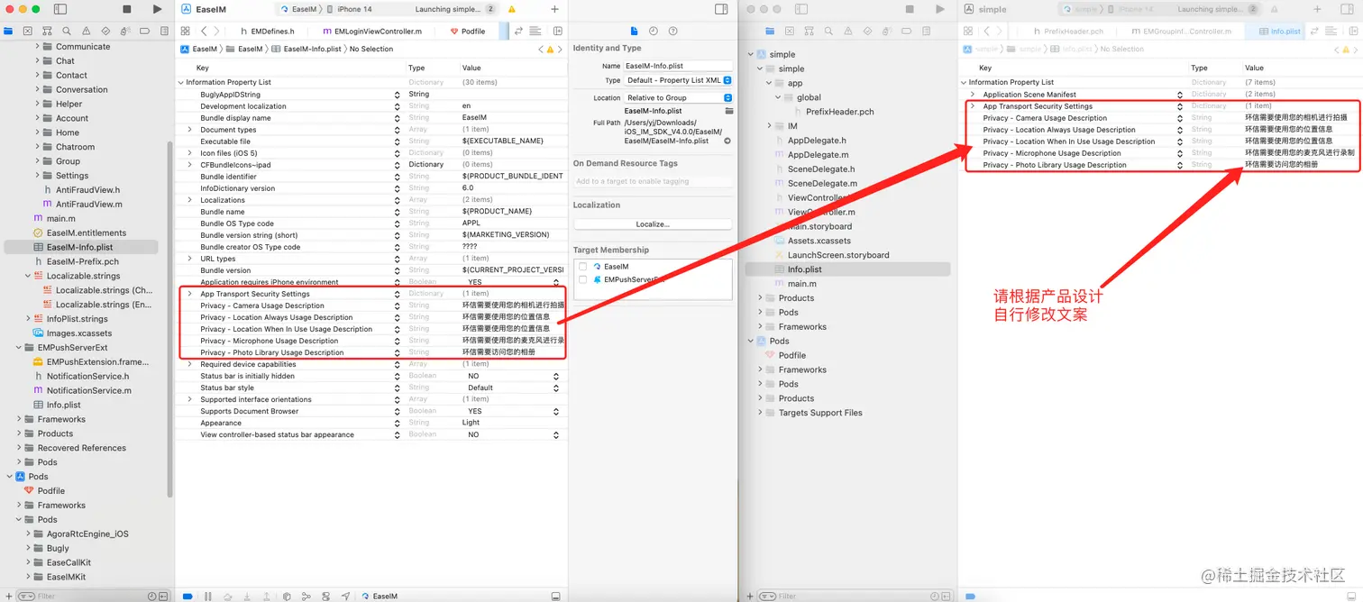Image resolution: width=1363 pixels, height=602 pixels.
Task: Click the reveal-in-Finder arrow beside the full path
Action: tap(727, 141)
